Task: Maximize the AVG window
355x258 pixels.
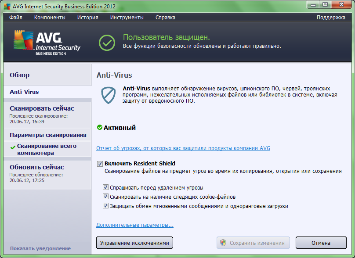Action: click(x=325, y=4)
